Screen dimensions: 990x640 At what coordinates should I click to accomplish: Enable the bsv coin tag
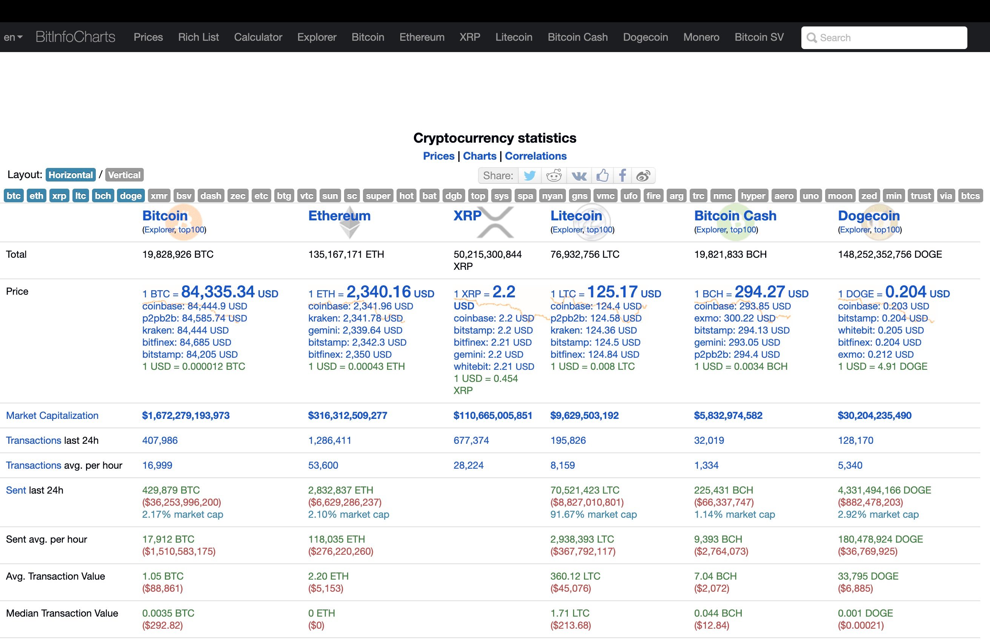pyautogui.click(x=184, y=196)
